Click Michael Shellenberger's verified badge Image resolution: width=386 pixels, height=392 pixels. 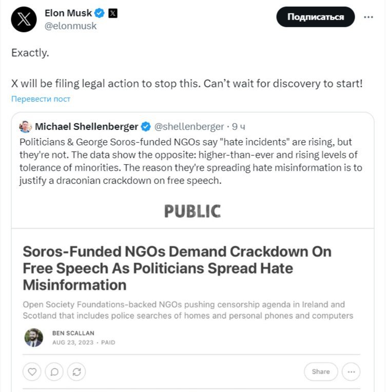tap(146, 126)
